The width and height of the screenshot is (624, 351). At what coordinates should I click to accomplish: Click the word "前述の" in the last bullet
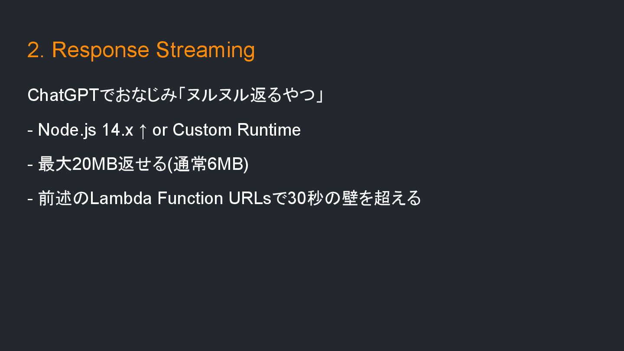tap(63, 198)
